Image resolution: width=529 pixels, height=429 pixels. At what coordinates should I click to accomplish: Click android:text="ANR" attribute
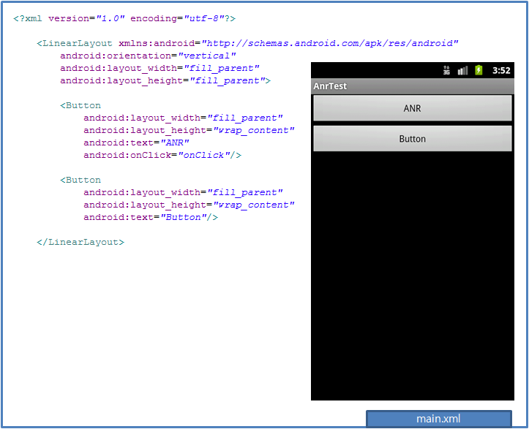(x=136, y=143)
